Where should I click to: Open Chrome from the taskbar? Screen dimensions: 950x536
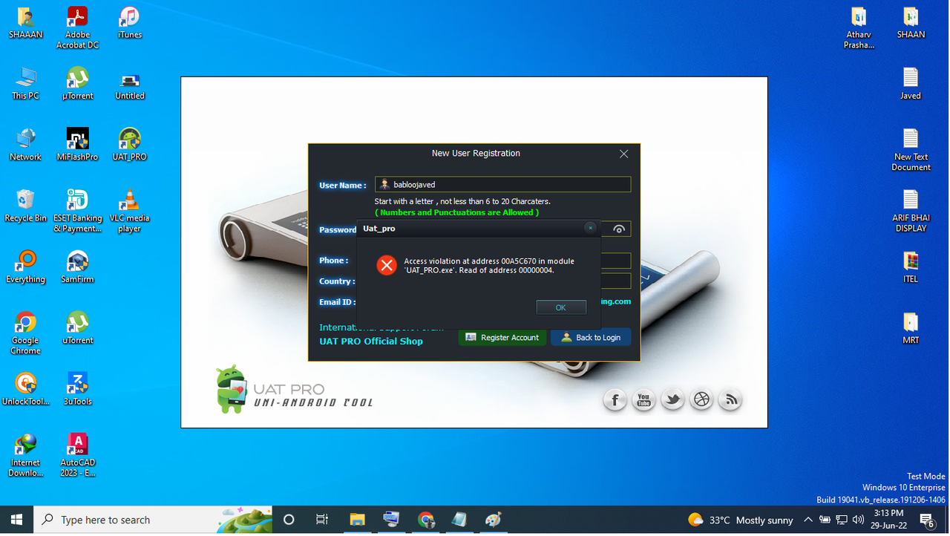pos(425,520)
